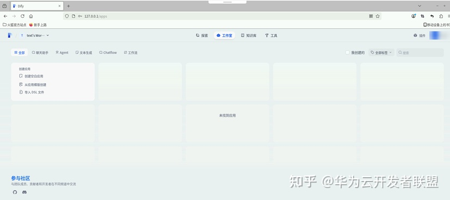The height and width of the screenshot is (200, 450).
Task: Reload the page with refresh icon
Action: (22, 16)
